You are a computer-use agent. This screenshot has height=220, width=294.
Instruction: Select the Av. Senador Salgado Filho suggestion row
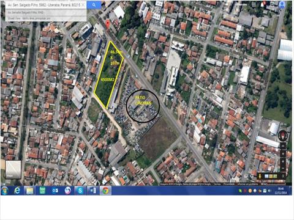[x=46, y=13]
